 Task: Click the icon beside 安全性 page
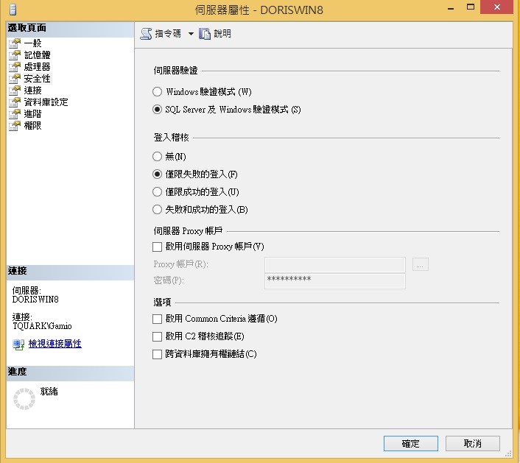(x=15, y=79)
